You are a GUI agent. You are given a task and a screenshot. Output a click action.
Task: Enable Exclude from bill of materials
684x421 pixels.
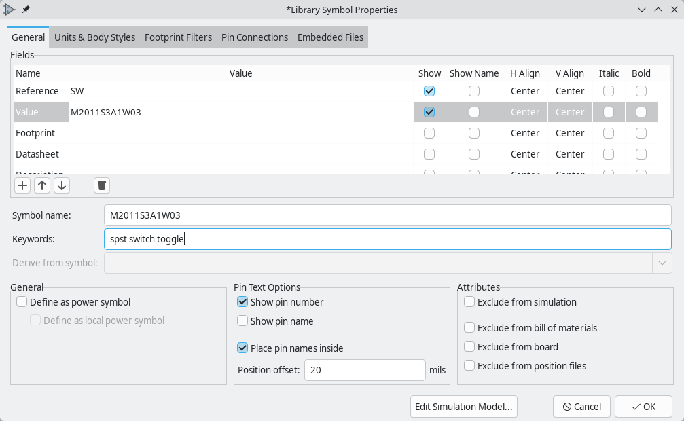[469, 328]
